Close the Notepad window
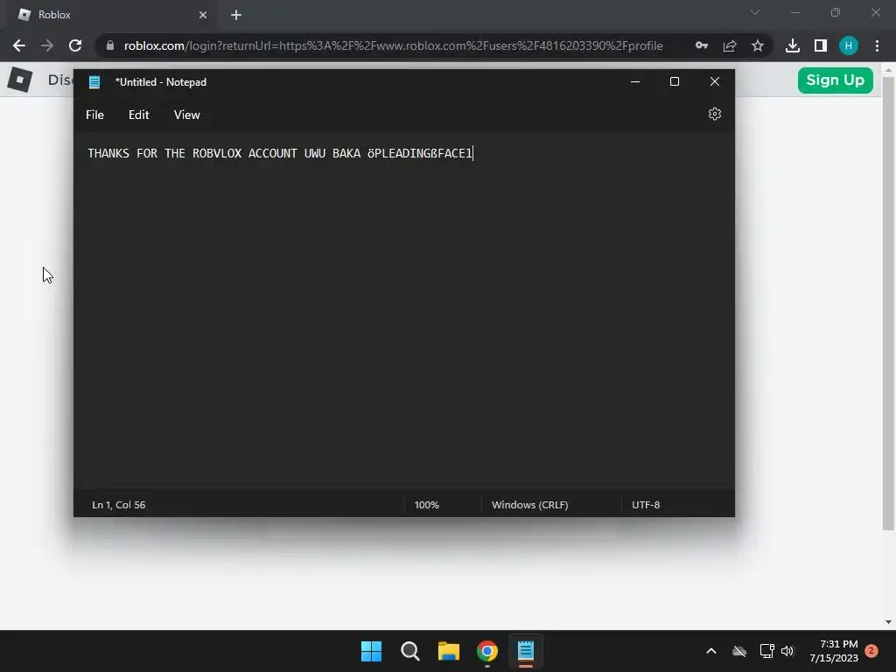Screen dimensions: 896x672 pyautogui.click(x=714, y=81)
